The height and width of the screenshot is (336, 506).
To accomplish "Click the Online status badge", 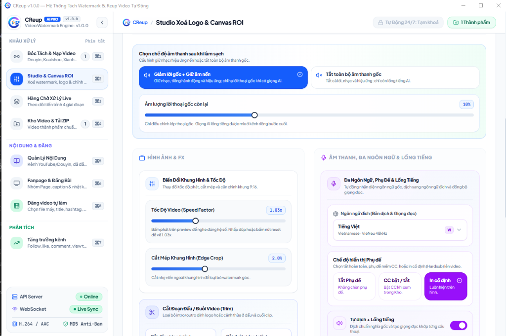I will coord(89,297).
